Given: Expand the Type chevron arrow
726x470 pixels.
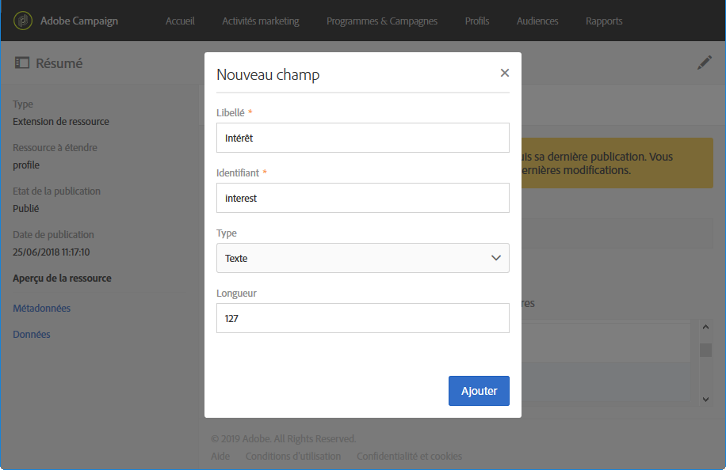Looking at the screenshot, I should (496, 258).
